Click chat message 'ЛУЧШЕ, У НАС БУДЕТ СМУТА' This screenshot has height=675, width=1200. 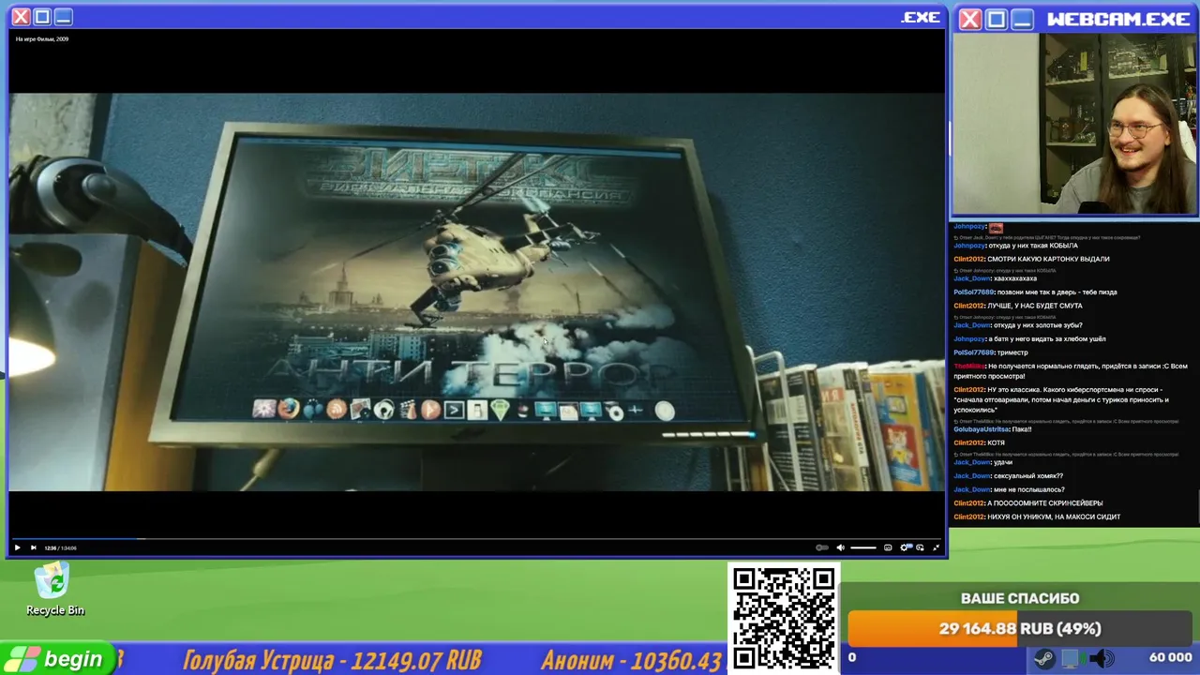coord(1035,306)
